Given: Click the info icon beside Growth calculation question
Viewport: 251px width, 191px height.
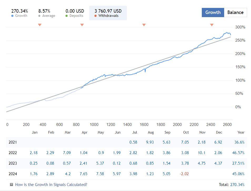Looking at the screenshot, I should point(11,185).
